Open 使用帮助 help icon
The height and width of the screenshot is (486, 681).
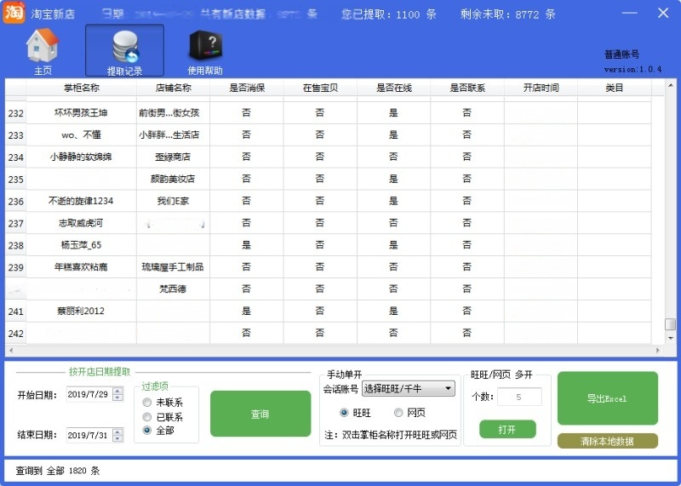click(205, 46)
